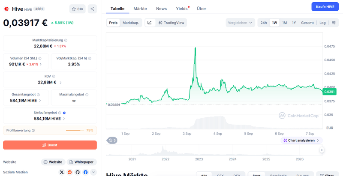343x176 pixels.
Task: Open the GitHub social link
Action: pos(78,172)
